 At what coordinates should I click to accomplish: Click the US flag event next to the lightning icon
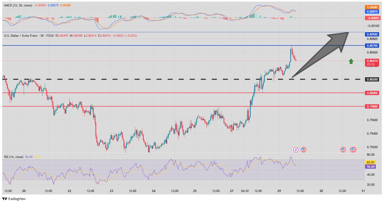(x=304, y=150)
